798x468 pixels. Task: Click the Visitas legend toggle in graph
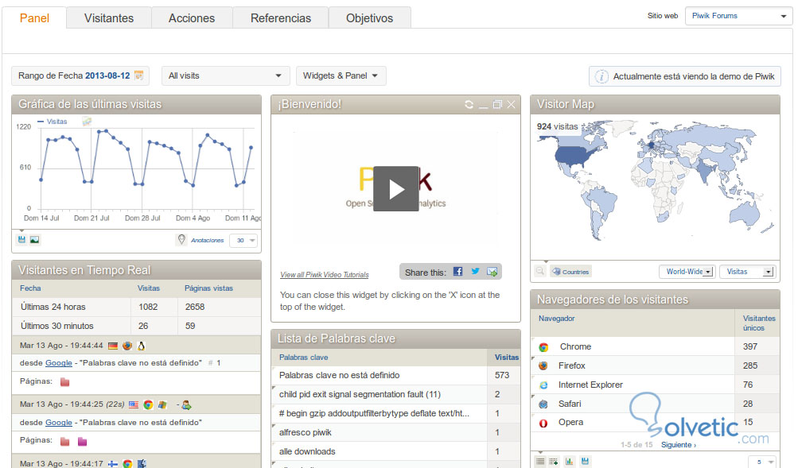click(53, 122)
